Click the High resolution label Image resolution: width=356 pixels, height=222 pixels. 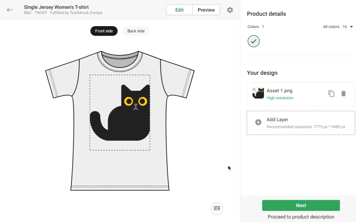click(x=280, y=98)
